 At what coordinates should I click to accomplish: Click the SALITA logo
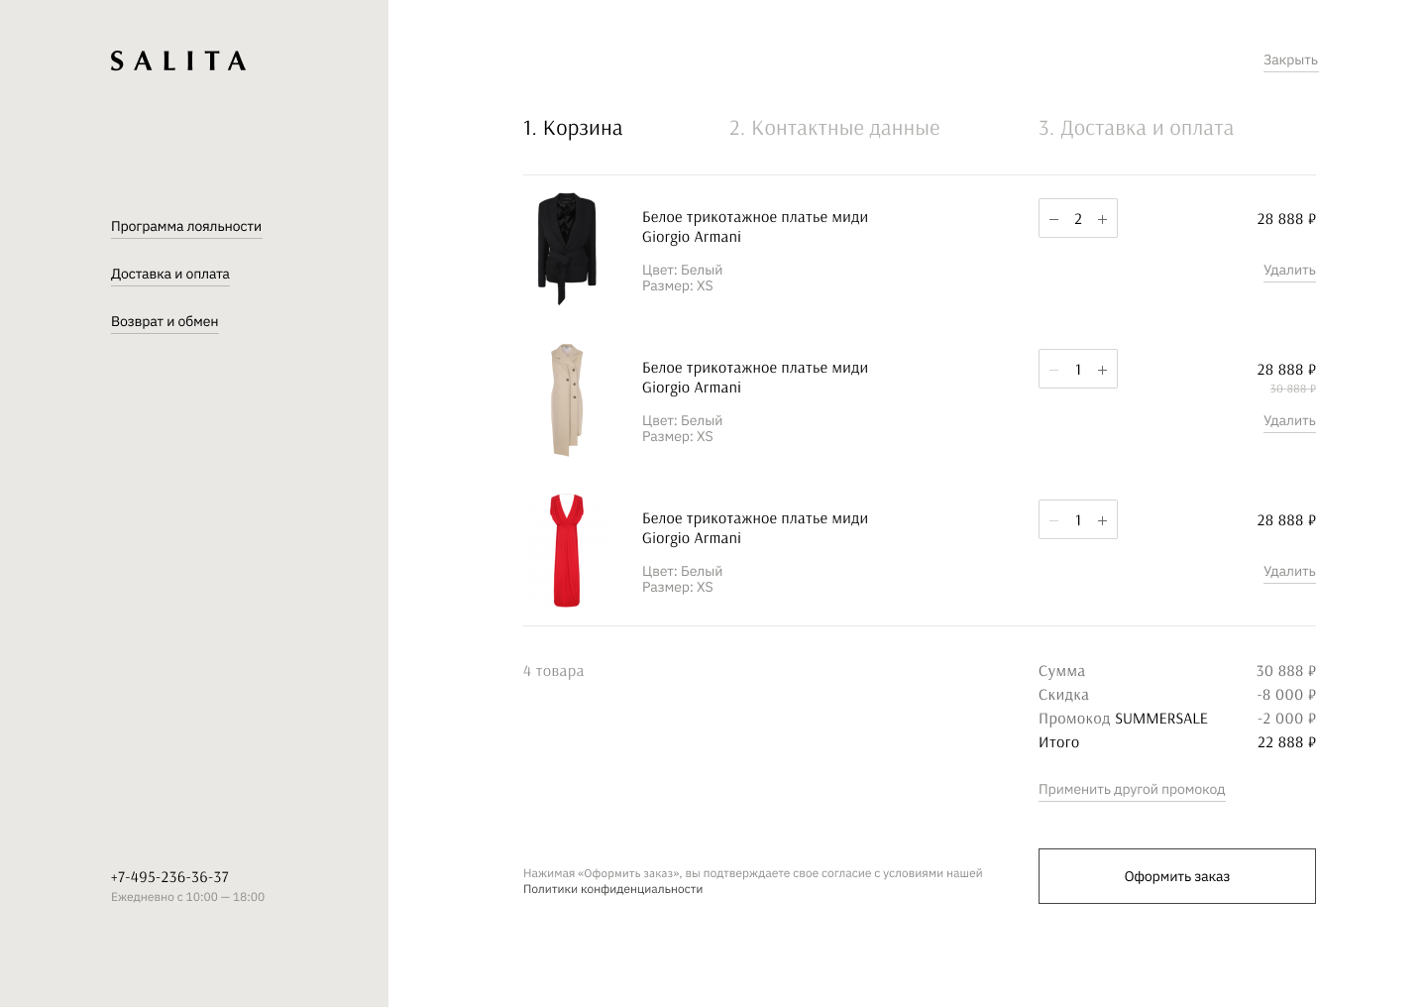tap(178, 61)
